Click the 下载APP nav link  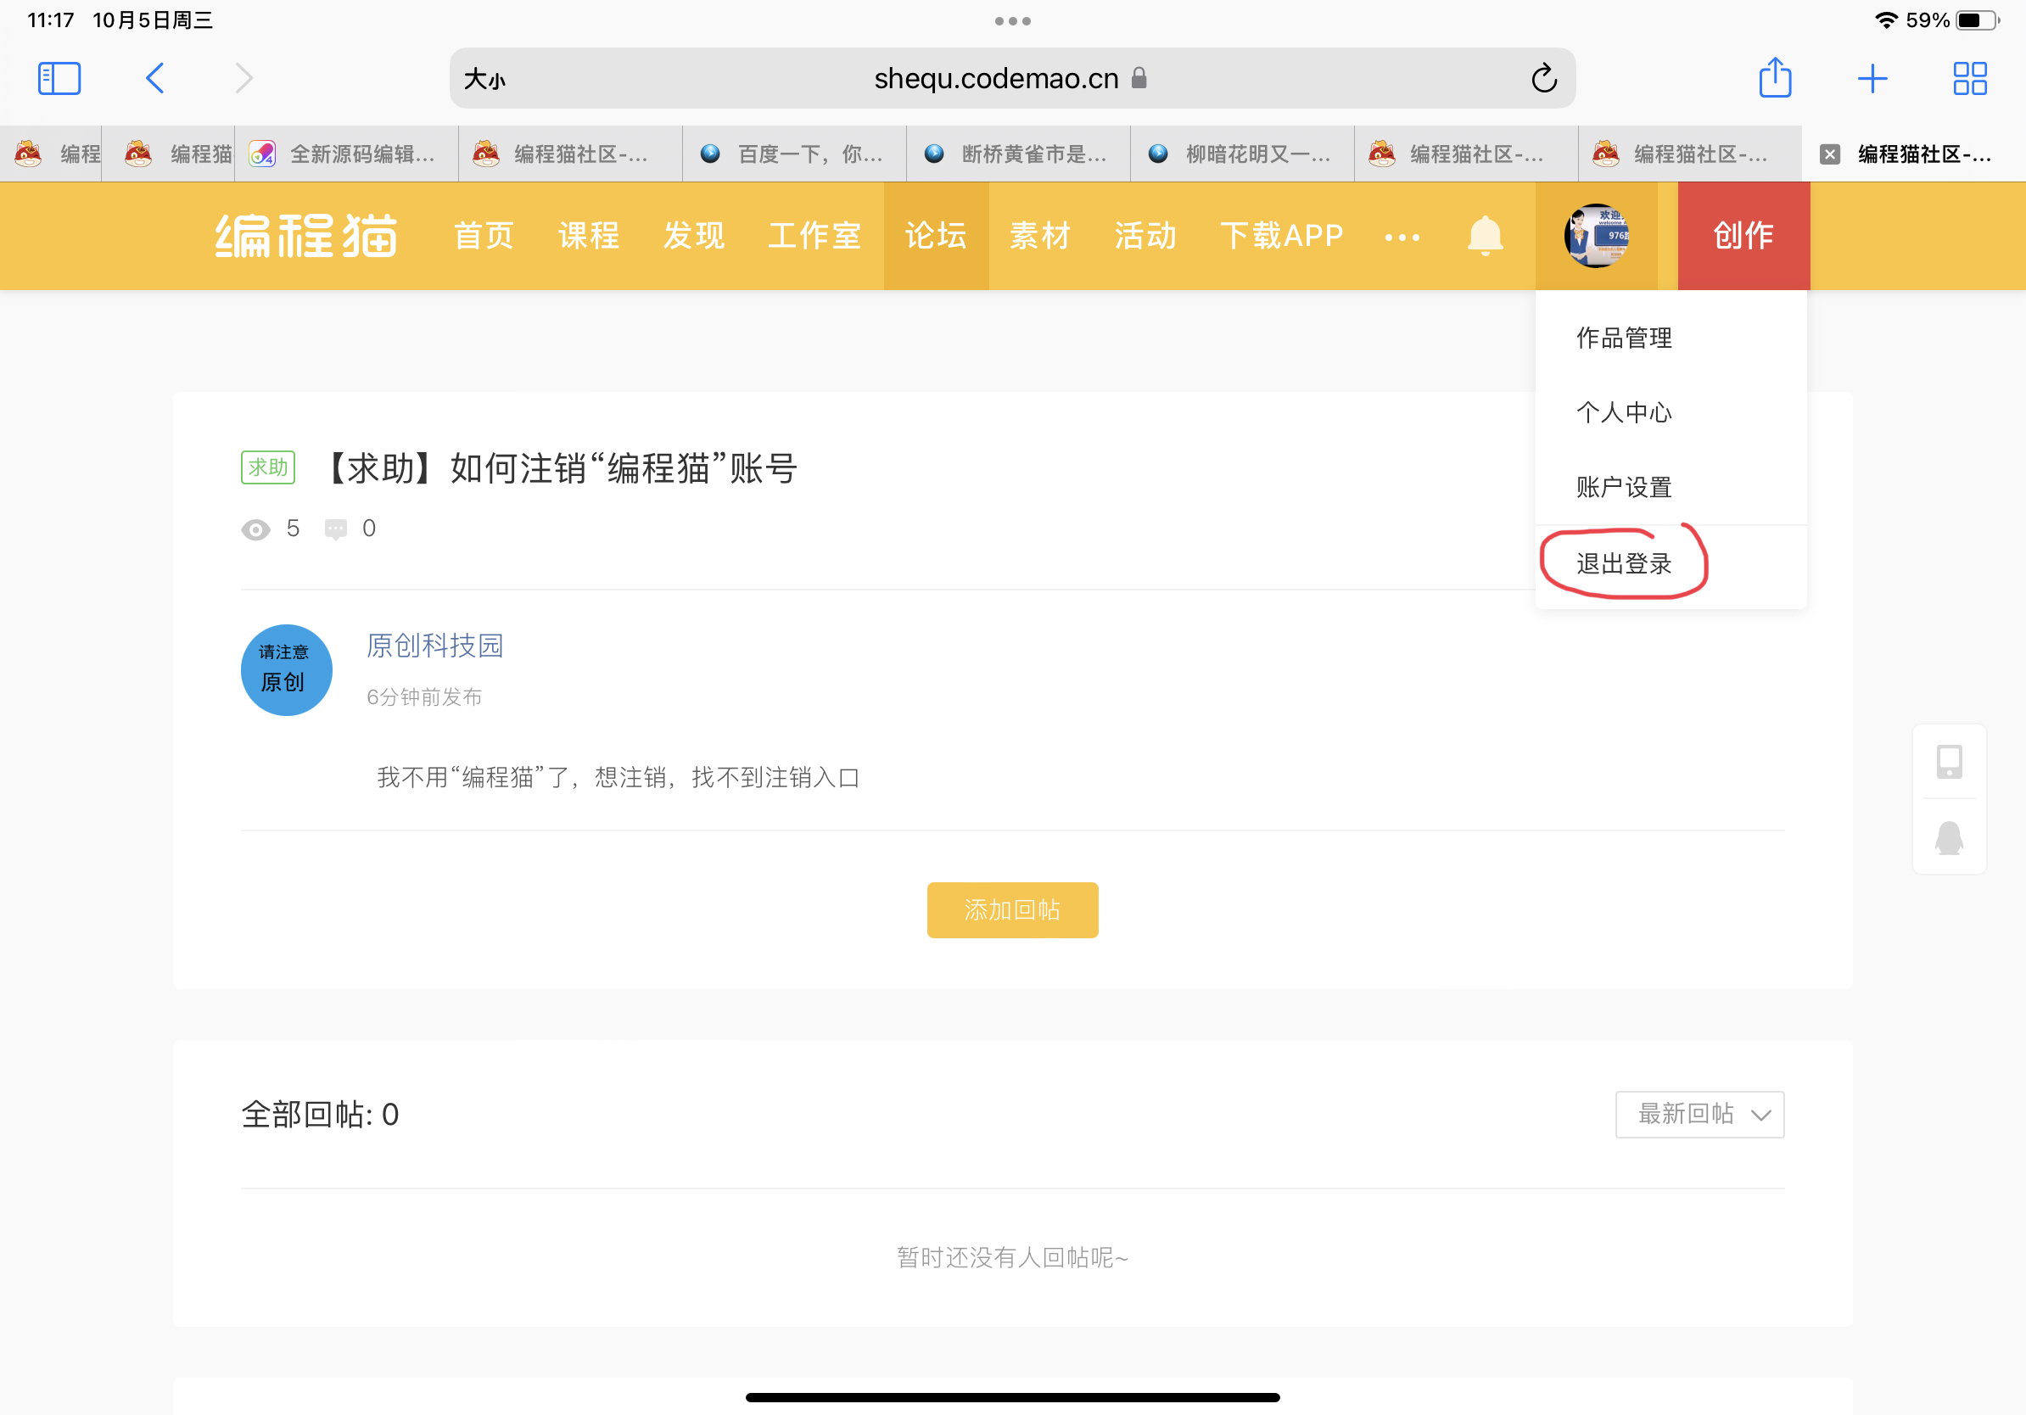pos(1281,236)
